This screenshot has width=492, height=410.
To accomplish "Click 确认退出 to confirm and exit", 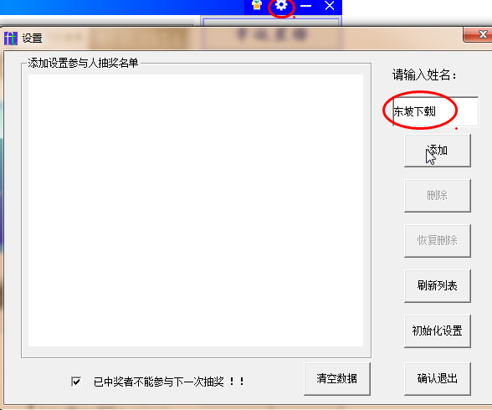I will click(x=438, y=379).
